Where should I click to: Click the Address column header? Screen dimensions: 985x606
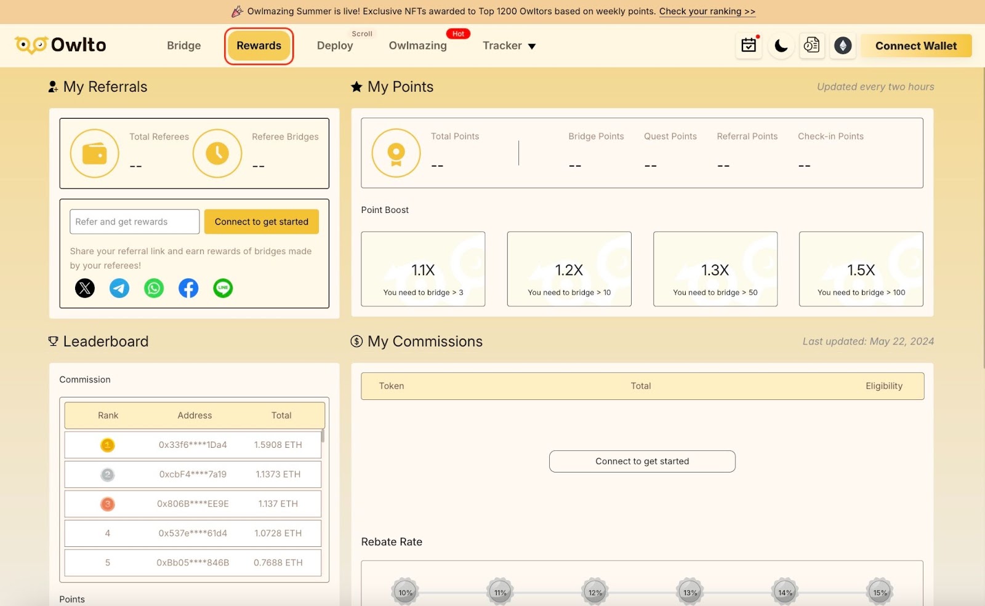(195, 415)
